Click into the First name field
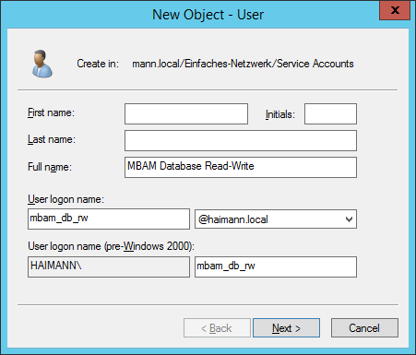This screenshot has height=355, width=416. coord(186,113)
